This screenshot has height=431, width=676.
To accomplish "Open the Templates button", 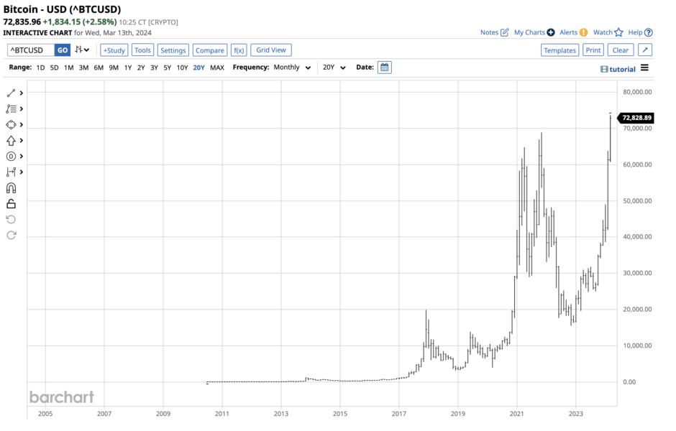I will tap(559, 50).
